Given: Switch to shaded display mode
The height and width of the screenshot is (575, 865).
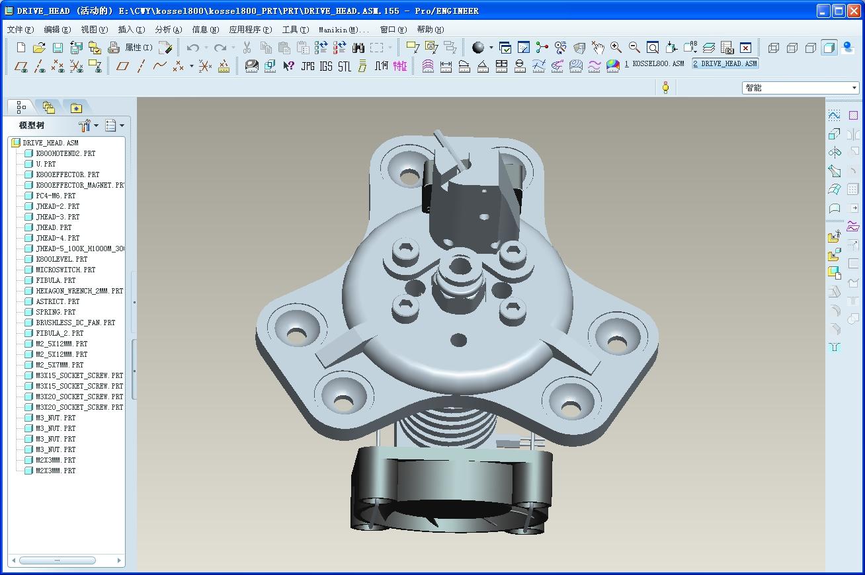Looking at the screenshot, I should point(829,48).
